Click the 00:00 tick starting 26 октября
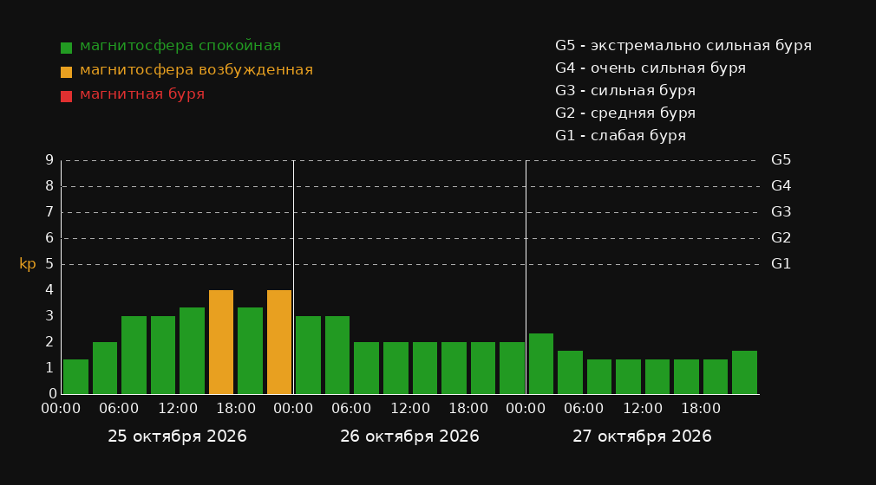 (293, 409)
